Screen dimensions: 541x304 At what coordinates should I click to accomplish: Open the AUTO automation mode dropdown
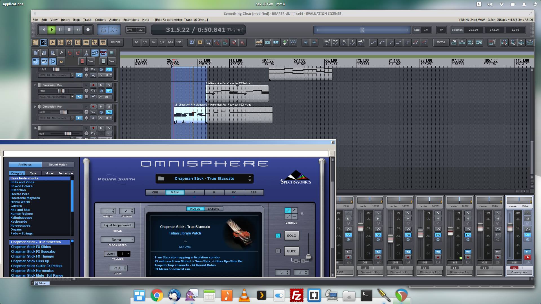pyautogui.click(x=115, y=30)
